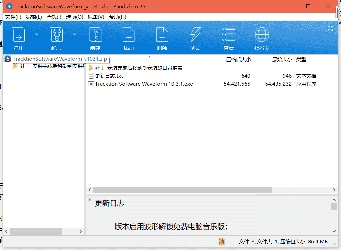The image size is (341, 250).
Task: Click the file list horizontal scrollbar thumb
Action: tap(183, 190)
